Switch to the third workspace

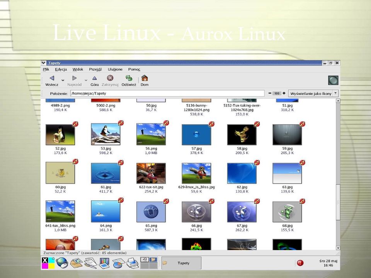(x=145, y=266)
